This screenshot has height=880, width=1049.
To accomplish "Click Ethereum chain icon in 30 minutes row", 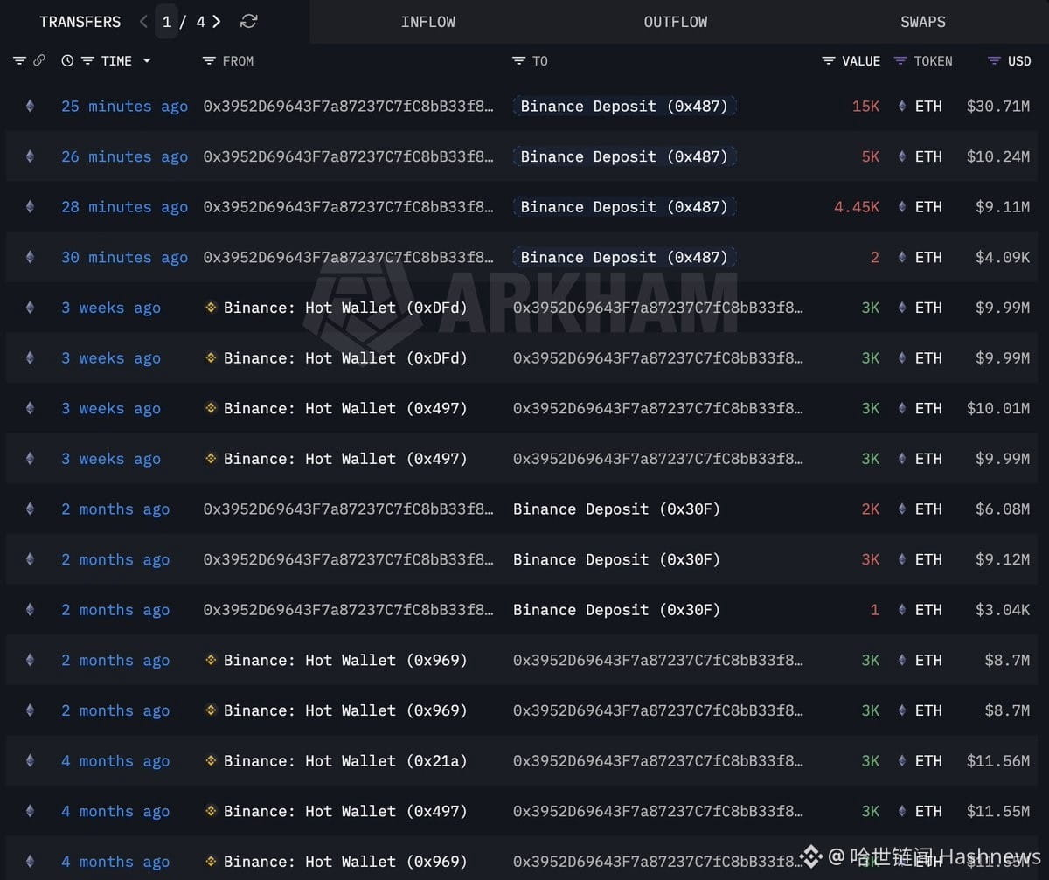I will pos(30,258).
